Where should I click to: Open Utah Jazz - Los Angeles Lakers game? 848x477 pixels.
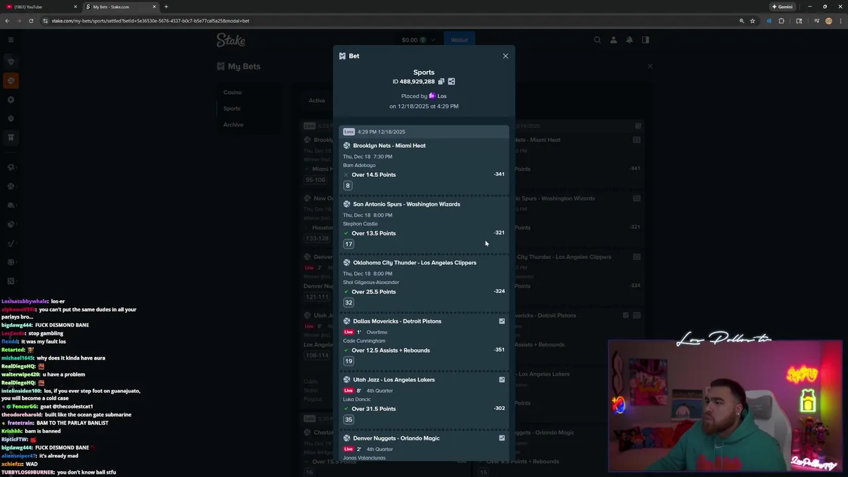[x=394, y=380]
